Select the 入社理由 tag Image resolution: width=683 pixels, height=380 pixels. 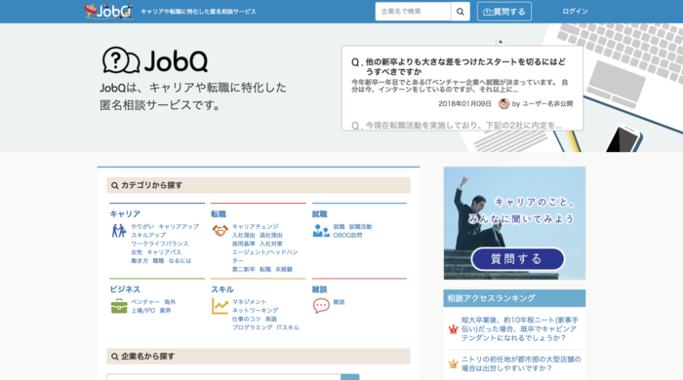coord(244,235)
